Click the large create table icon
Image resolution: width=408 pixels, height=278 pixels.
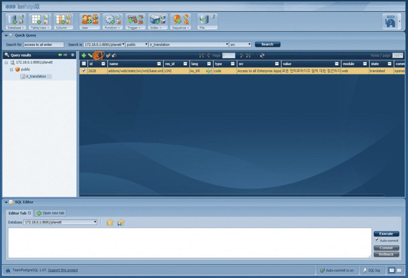[x=36, y=20]
